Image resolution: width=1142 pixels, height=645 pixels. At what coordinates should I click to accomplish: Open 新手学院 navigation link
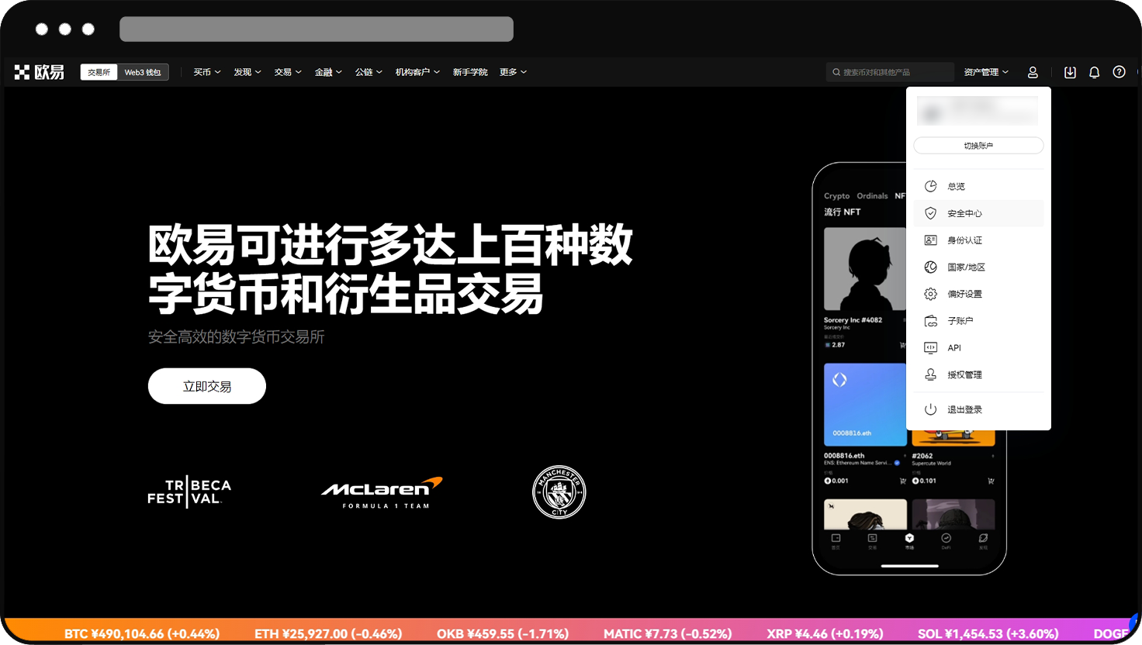(470, 72)
